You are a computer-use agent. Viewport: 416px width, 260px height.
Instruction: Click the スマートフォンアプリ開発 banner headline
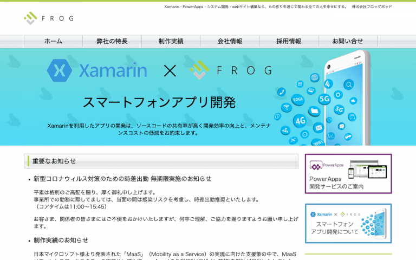[159, 102]
